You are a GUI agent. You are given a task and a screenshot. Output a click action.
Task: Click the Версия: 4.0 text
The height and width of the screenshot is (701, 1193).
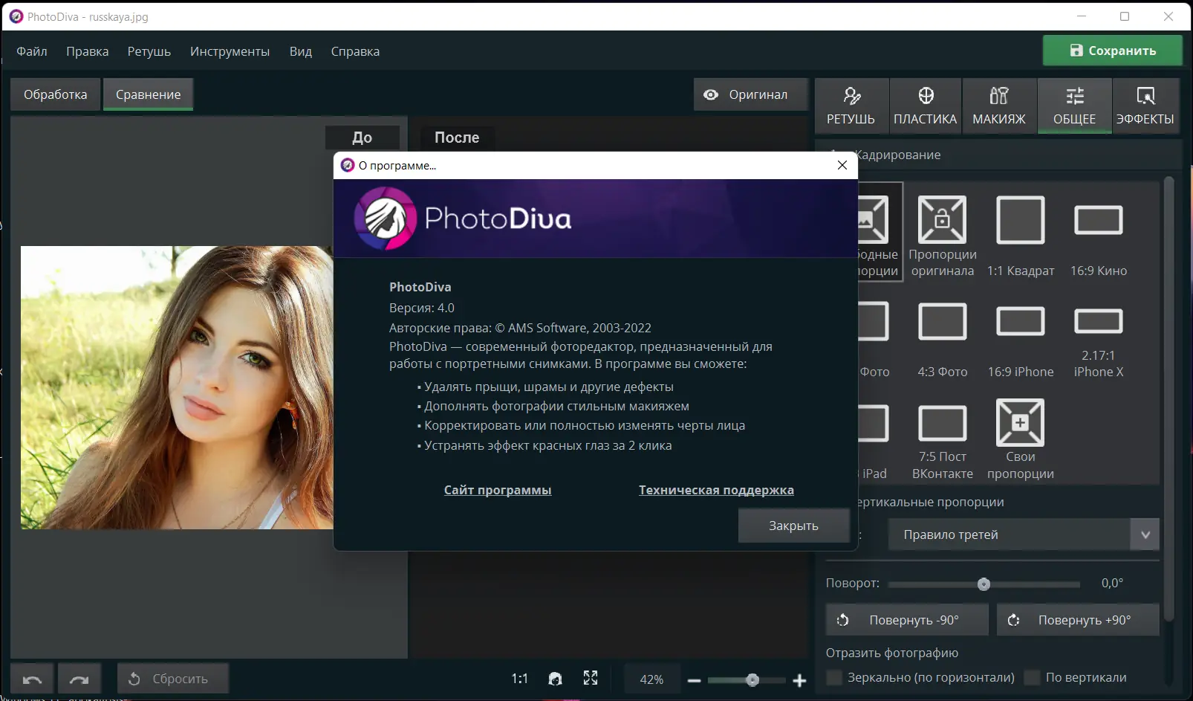click(422, 308)
